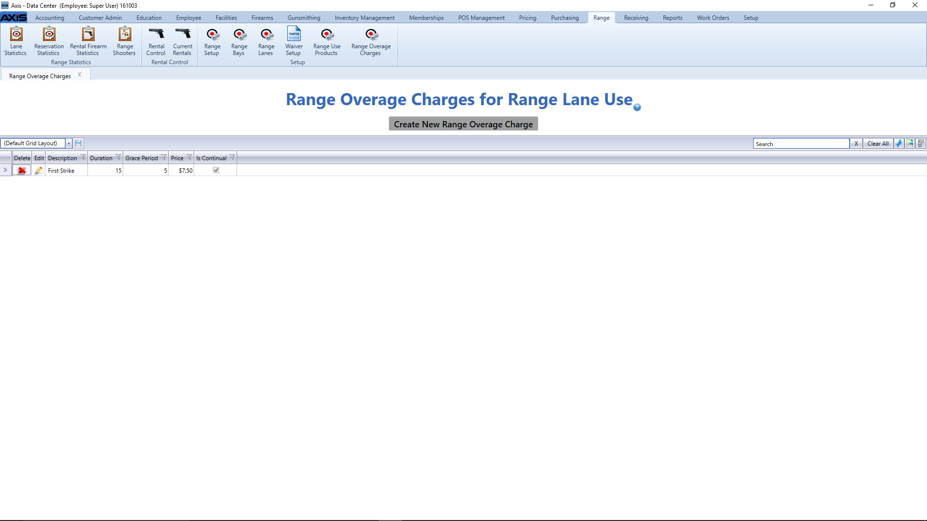
Task: Open the POS Management tab
Action: point(481,18)
